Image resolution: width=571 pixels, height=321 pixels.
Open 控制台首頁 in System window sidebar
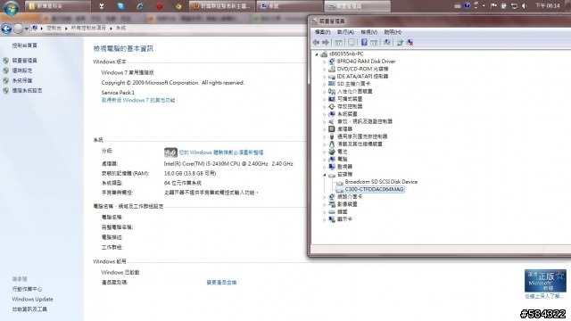pos(24,45)
